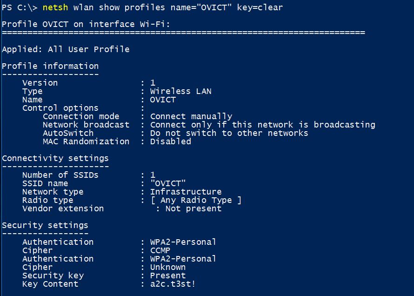Click the Security settings section header
Screen dimensions: 414x296
click(x=45, y=225)
